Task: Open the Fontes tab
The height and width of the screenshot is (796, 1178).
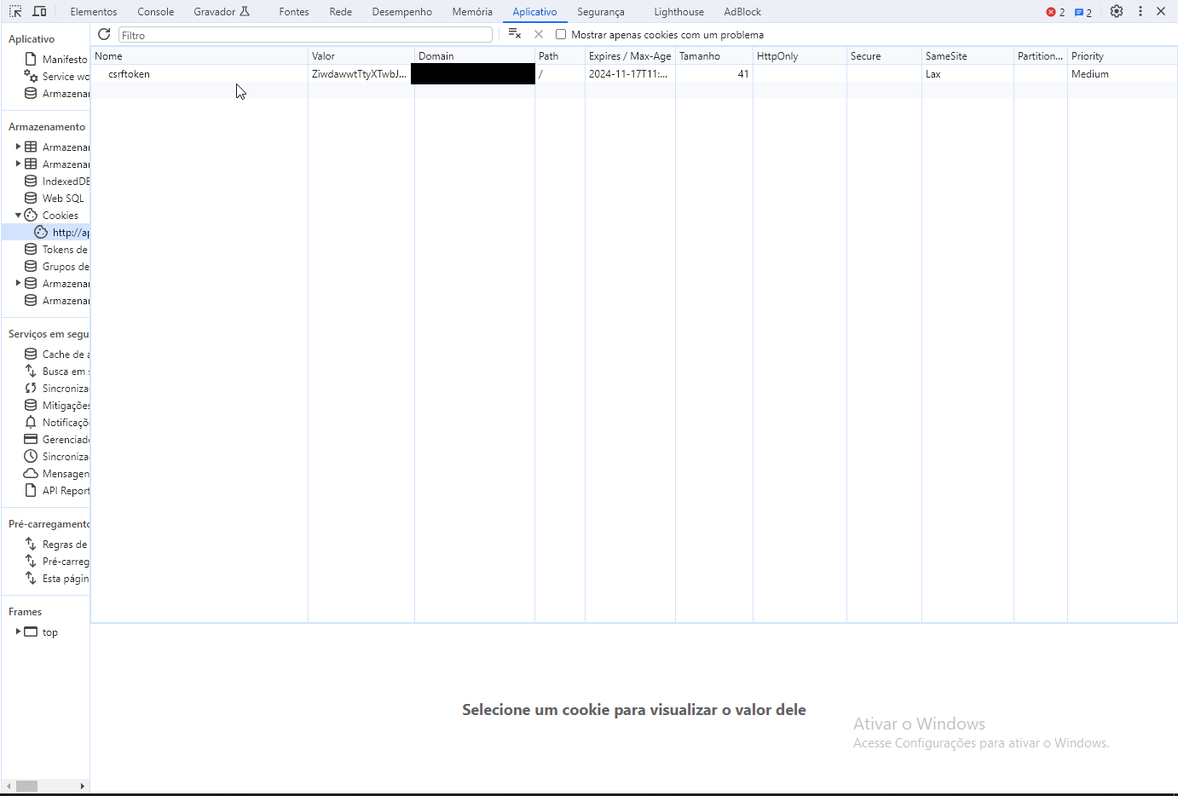Action: [294, 12]
